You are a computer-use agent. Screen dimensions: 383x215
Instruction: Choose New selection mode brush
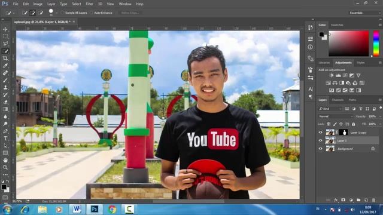(x=25, y=13)
